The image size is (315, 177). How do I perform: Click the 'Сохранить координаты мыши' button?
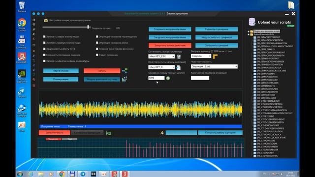[170, 29]
